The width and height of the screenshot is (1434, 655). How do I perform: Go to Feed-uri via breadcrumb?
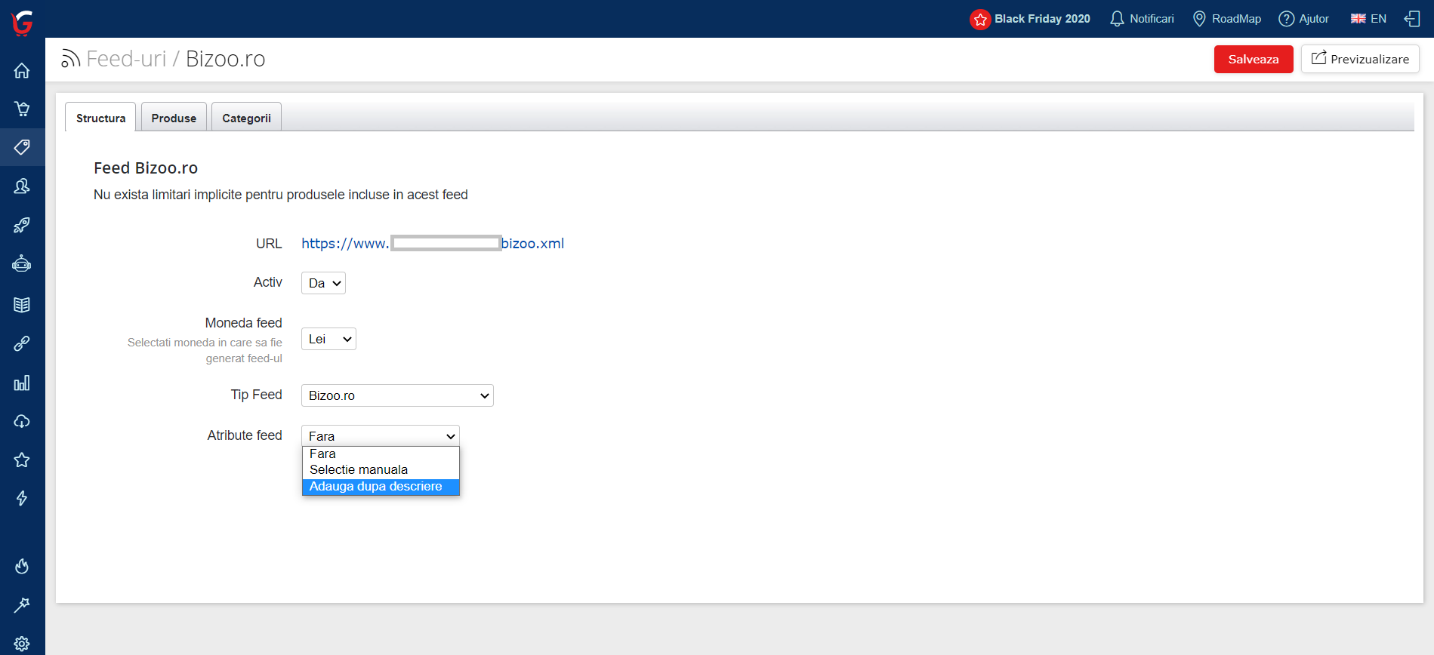[126, 59]
